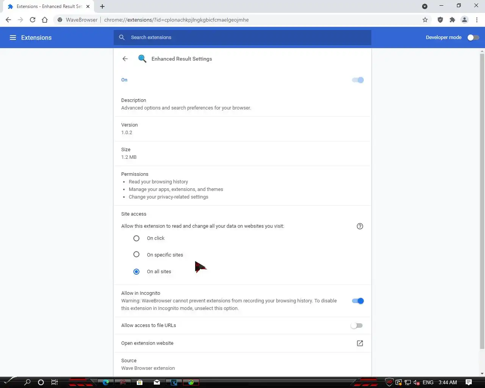Screen dimensions: 485x388
Task: Click the Extensions header title
Action: click(x=36, y=38)
